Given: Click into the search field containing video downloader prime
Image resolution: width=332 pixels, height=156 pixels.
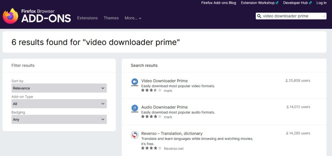Looking at the screenshot, I should pyautogui.click(x=291, y=16).
